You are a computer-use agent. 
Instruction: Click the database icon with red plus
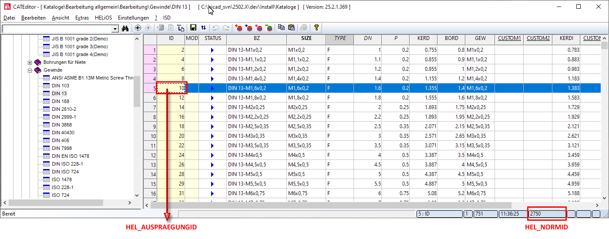click(x=239, y=28)
